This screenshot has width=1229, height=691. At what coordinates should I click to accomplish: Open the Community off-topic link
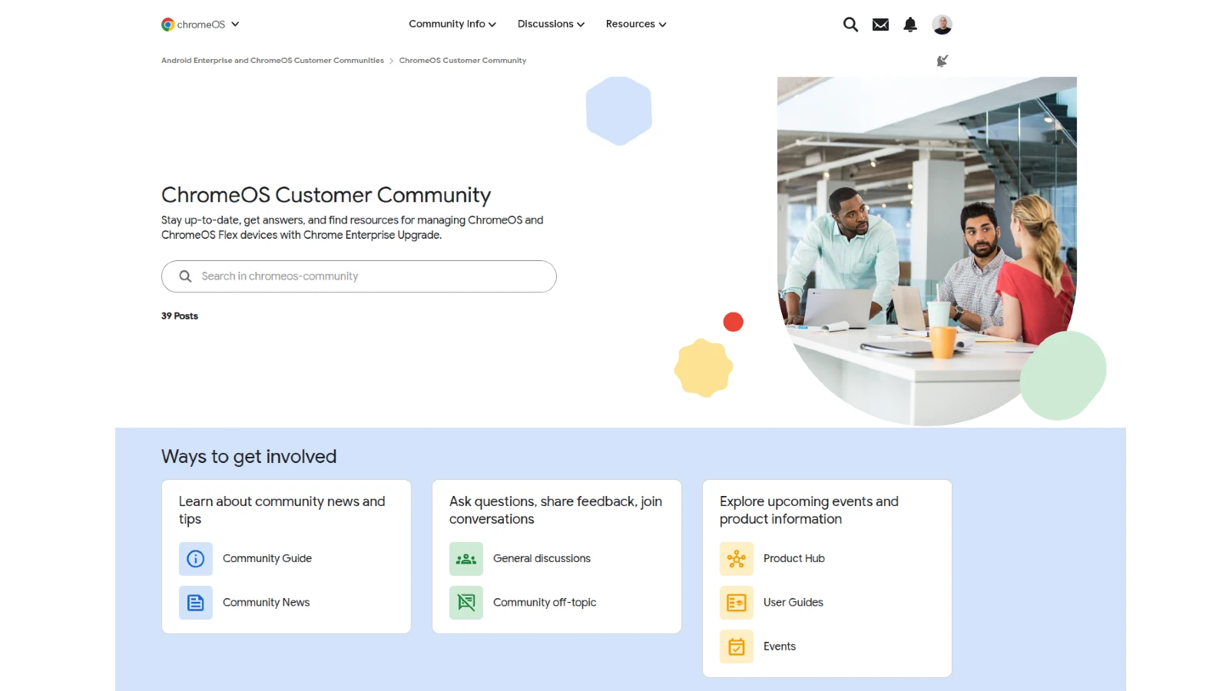click(x=545, y=603)
